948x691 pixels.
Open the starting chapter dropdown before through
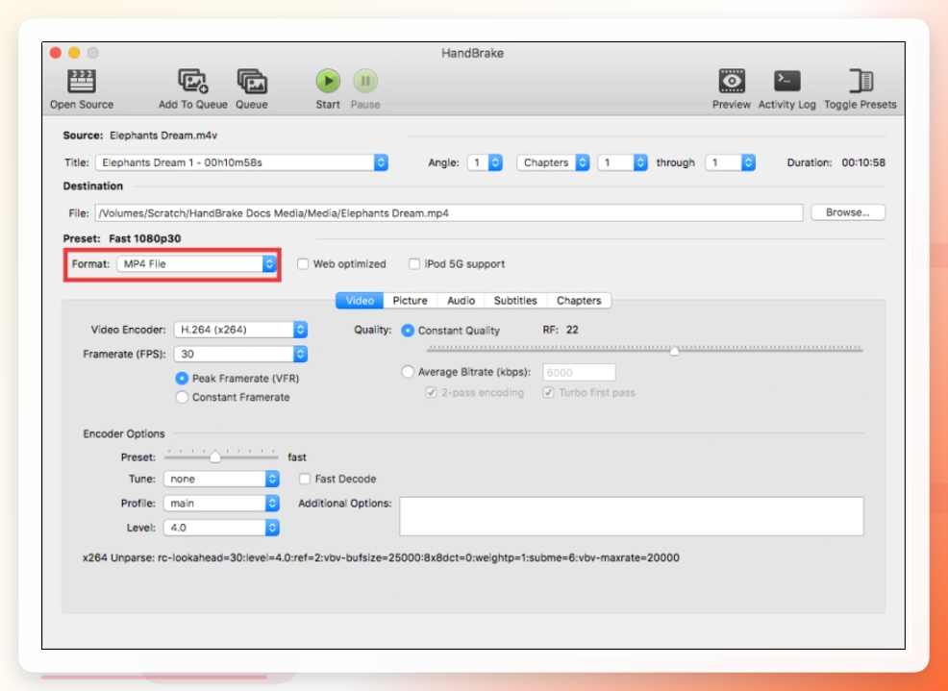point(622,162)
